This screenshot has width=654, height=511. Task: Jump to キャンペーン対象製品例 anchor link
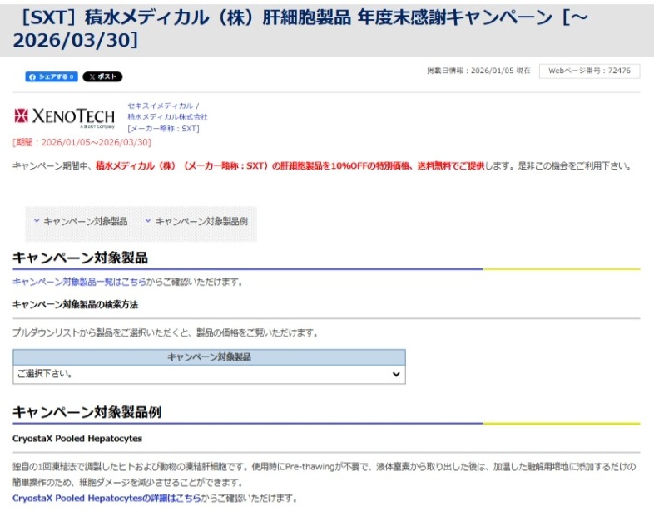(x=201, y=222)
